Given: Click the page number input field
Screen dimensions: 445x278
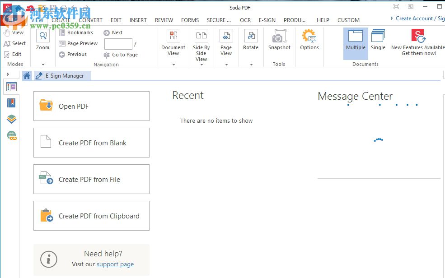Looking at the screenshot, I should point(118,44).
